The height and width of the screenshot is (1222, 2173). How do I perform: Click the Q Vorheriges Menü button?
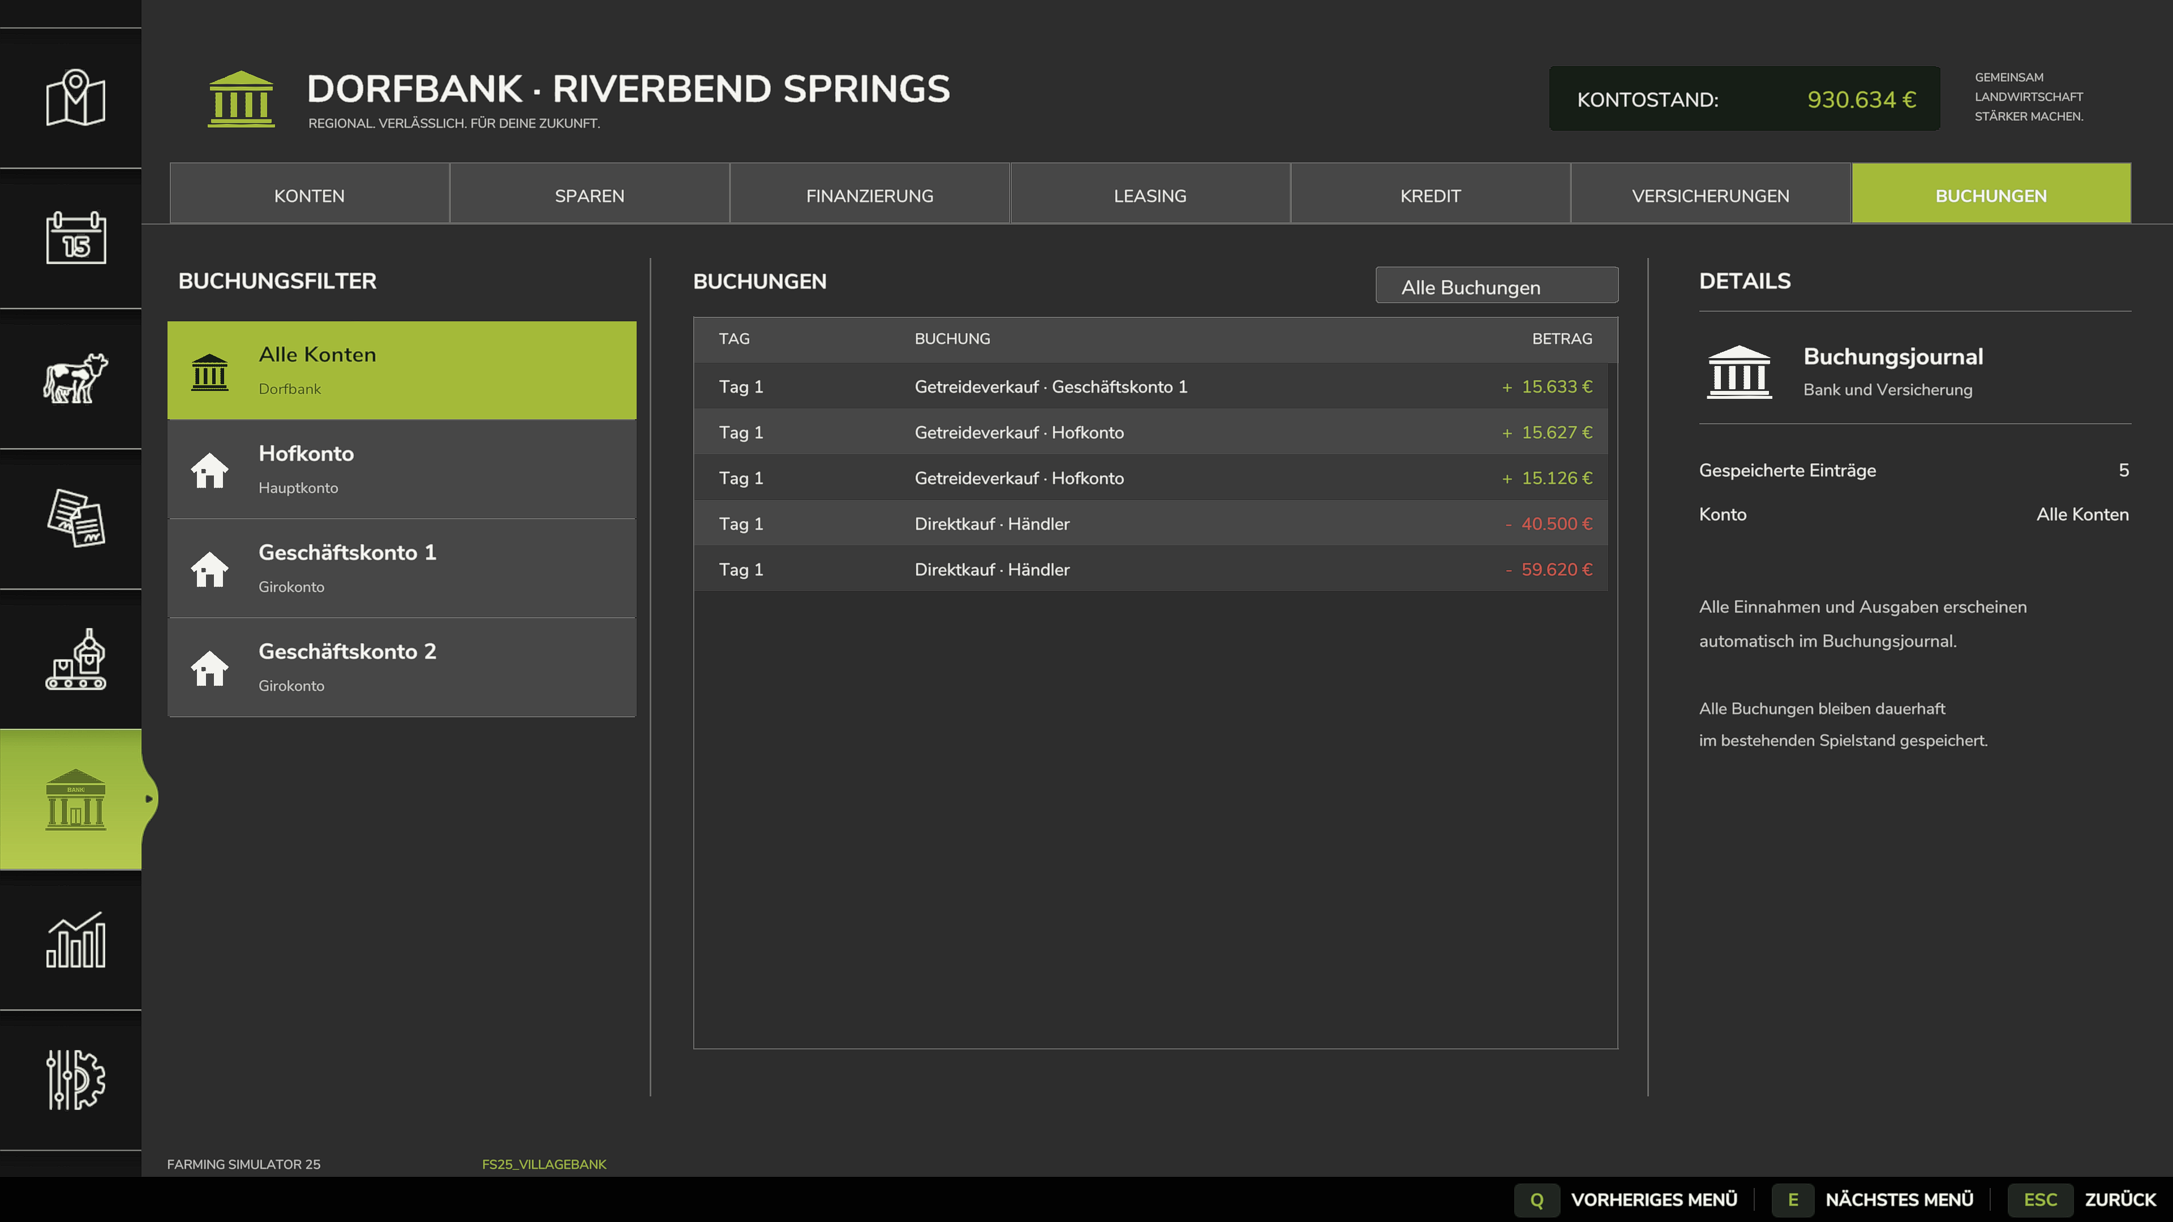[x=1626, y=1199]
